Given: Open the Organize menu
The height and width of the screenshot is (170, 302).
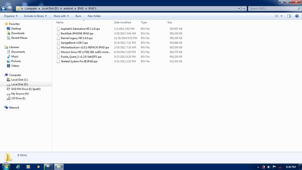Looking at the screenshot, I should (11, 16).
